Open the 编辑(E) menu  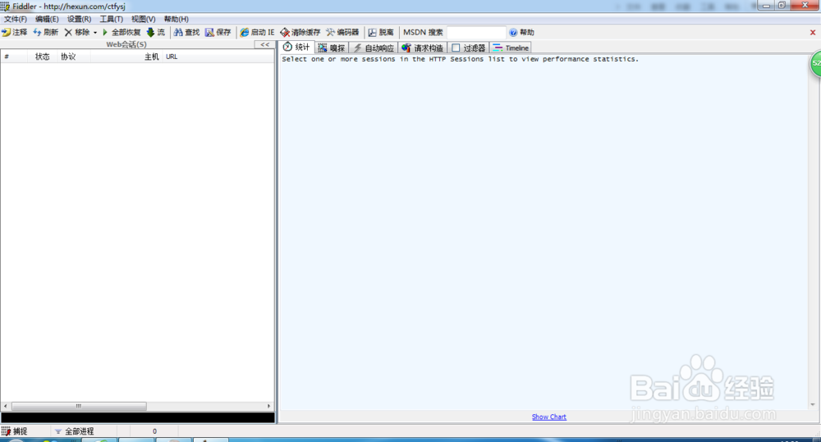47,19
